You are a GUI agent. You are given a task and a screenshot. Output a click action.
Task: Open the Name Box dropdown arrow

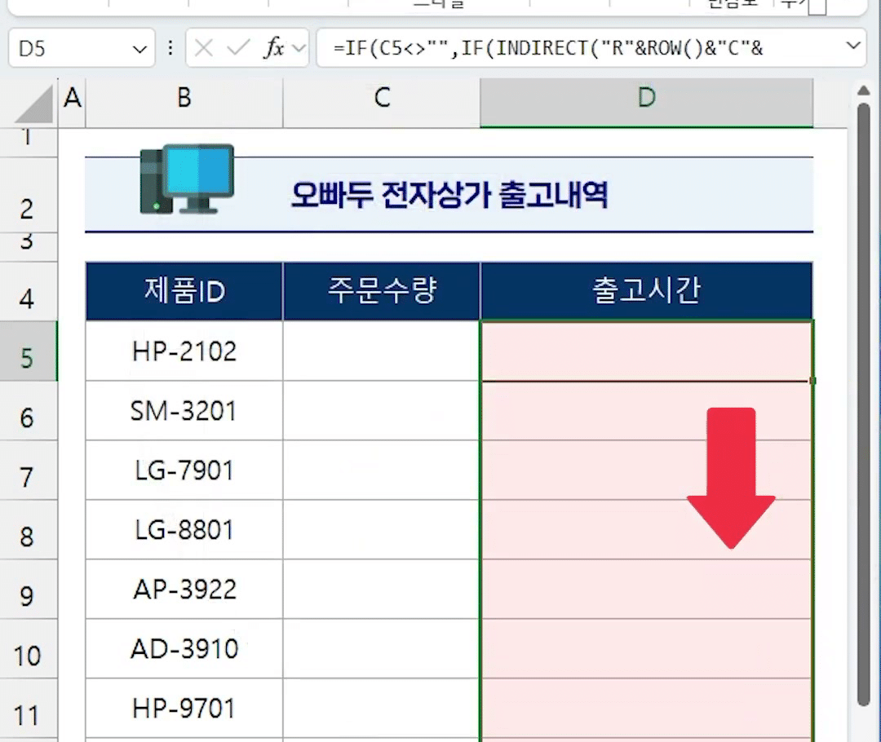[139, 50]
